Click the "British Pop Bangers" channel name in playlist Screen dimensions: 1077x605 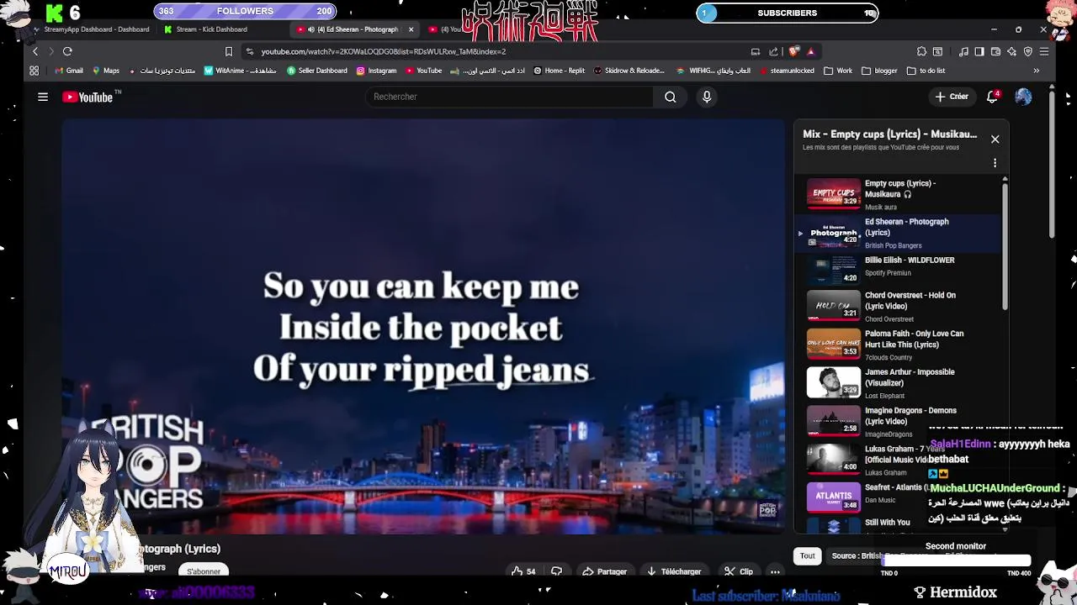coord(893,245)
